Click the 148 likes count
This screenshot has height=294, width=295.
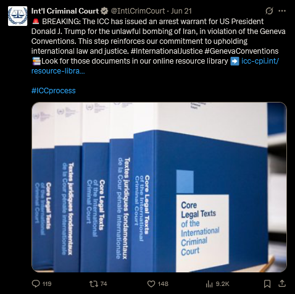163,284
